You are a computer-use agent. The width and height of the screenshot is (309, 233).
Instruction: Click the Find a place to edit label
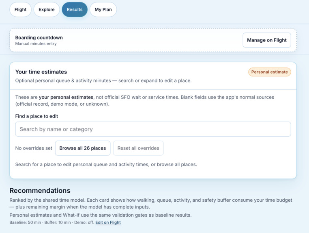[36, 116]
